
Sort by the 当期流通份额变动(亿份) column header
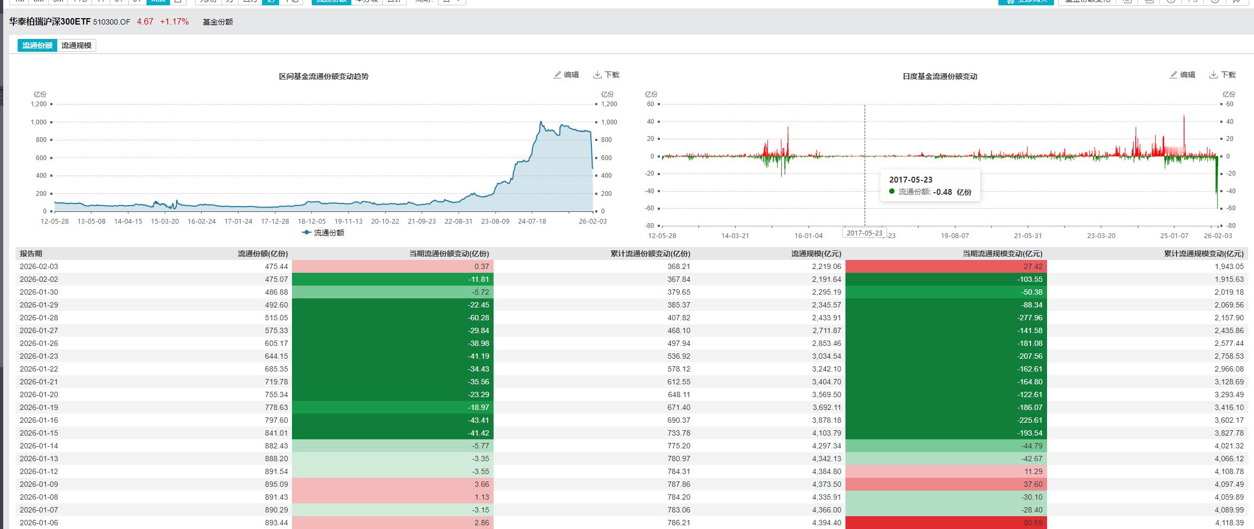click(449, 254)
